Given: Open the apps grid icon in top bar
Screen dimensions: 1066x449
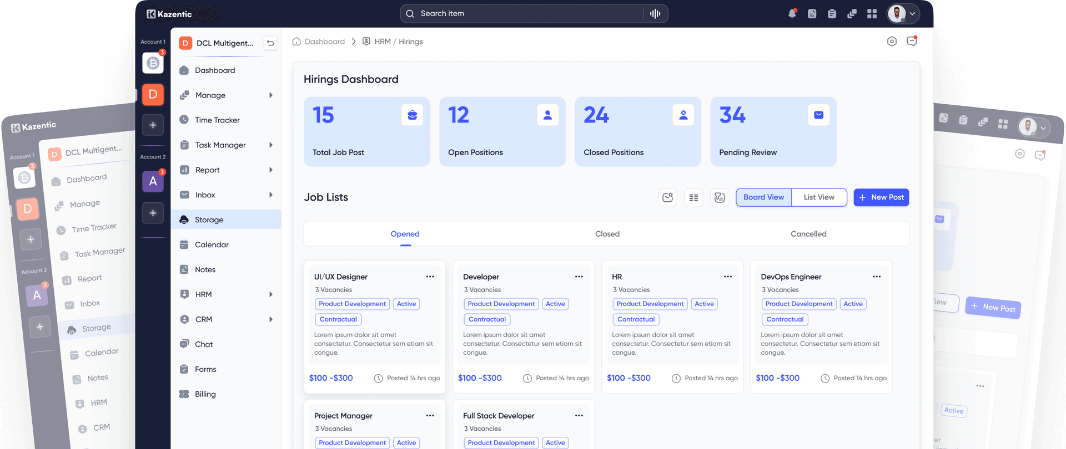Looking at the screenshot, I should [872, 13].
